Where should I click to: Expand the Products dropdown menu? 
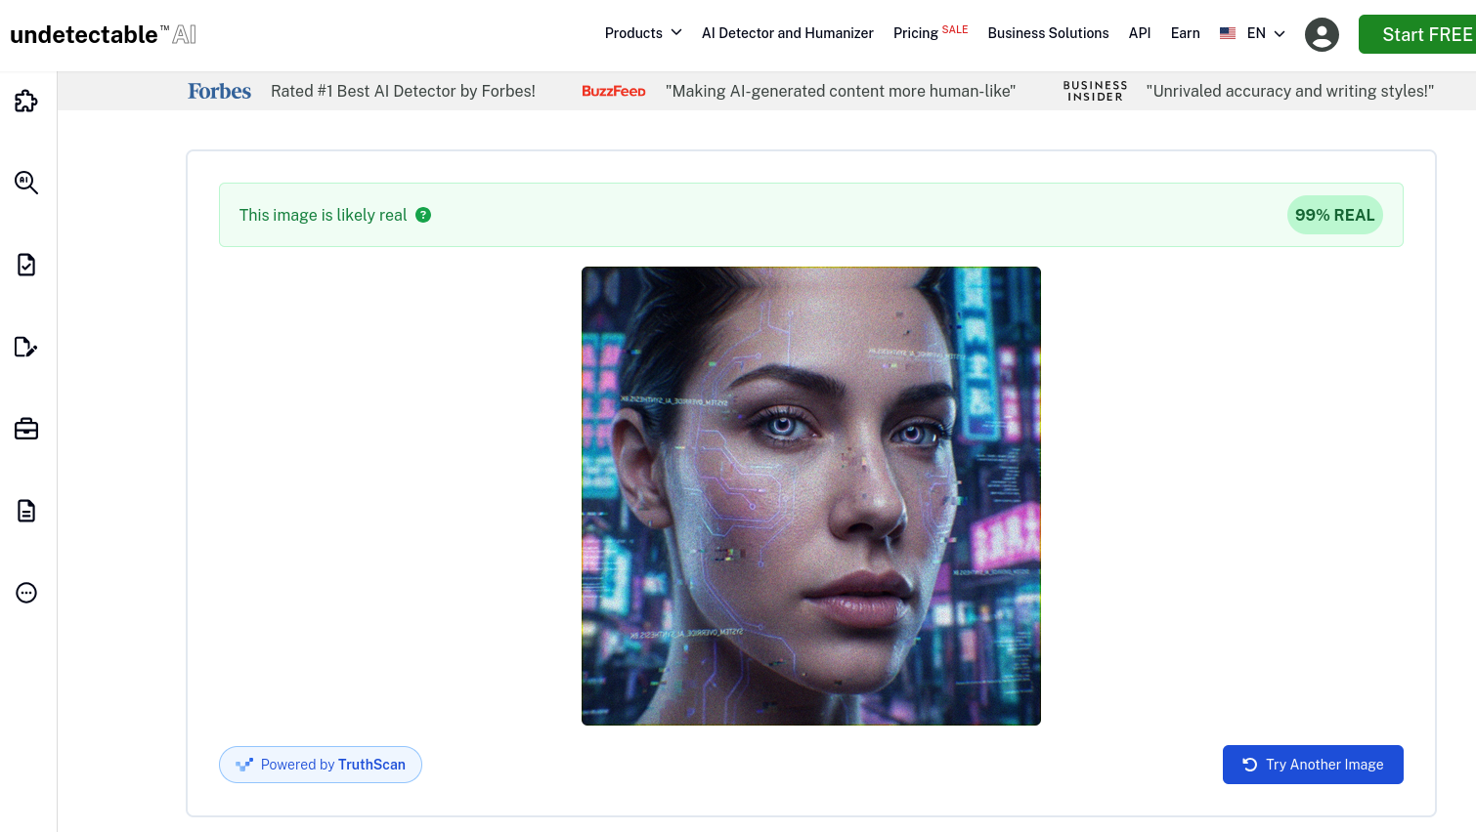point(642,32)
